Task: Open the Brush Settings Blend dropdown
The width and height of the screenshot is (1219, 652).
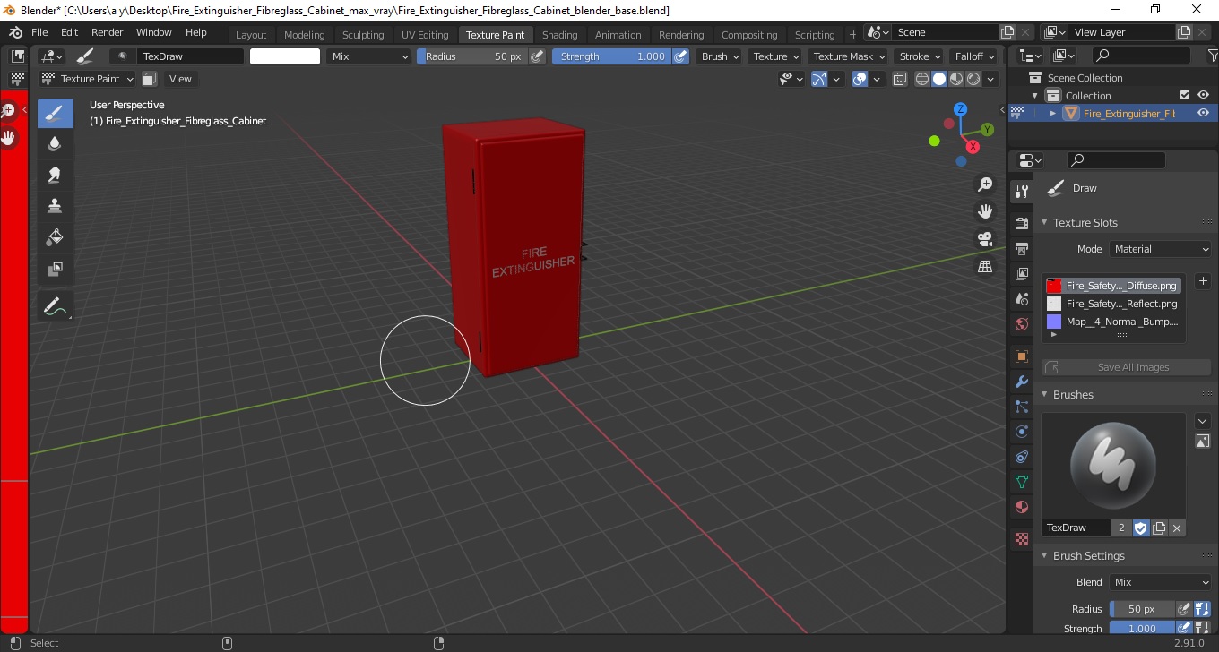Action: pyautogui.click(x=1160, y=582)
